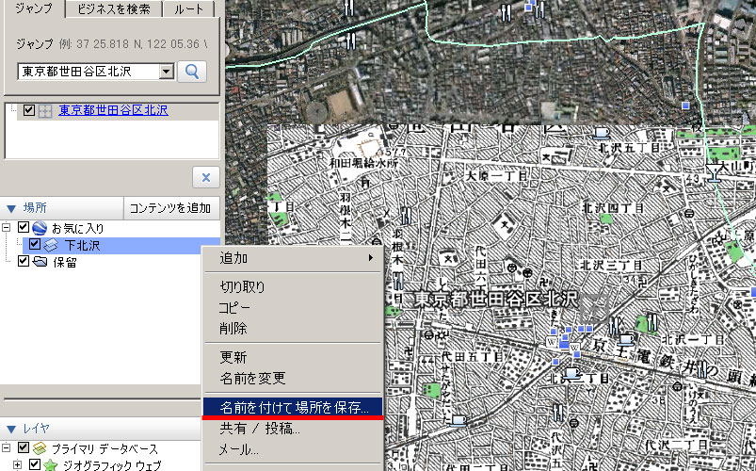Click the コンテンツを追加 button
The height and width of the screenshot is (471, 756).
pyautogui.click(x=170, y=208)
